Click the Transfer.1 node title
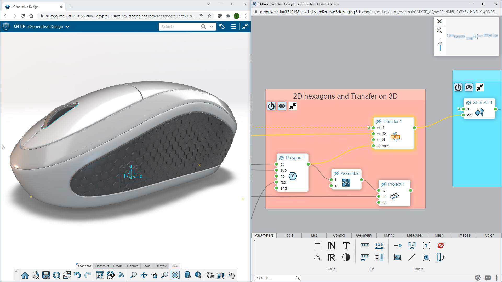The height and width of the screenshot is (282, 502). (392, 121)
